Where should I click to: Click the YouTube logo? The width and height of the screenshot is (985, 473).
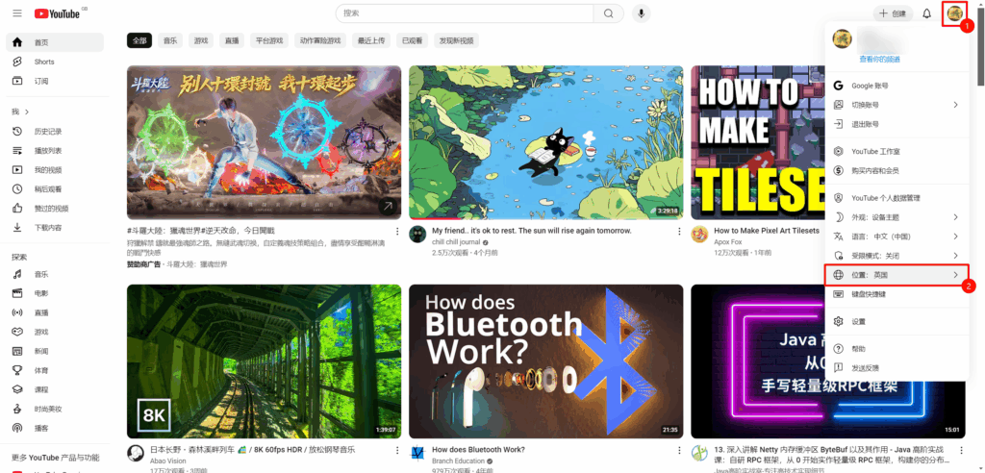coord(57,13)
